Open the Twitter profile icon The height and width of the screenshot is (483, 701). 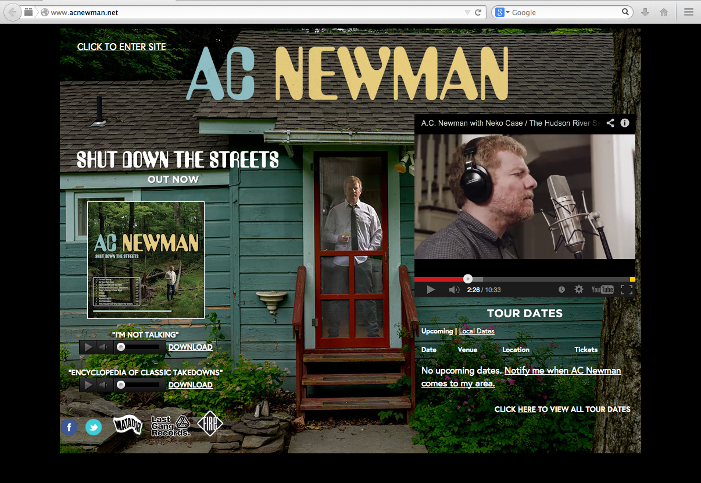[x=94, y=427]
